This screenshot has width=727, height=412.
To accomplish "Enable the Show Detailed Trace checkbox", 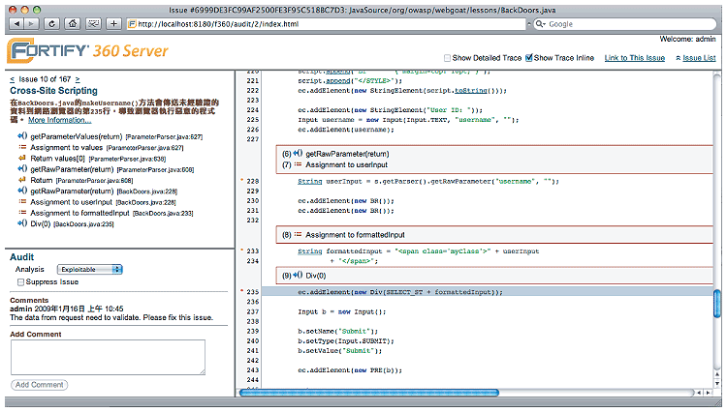I will tap(448, 58).
